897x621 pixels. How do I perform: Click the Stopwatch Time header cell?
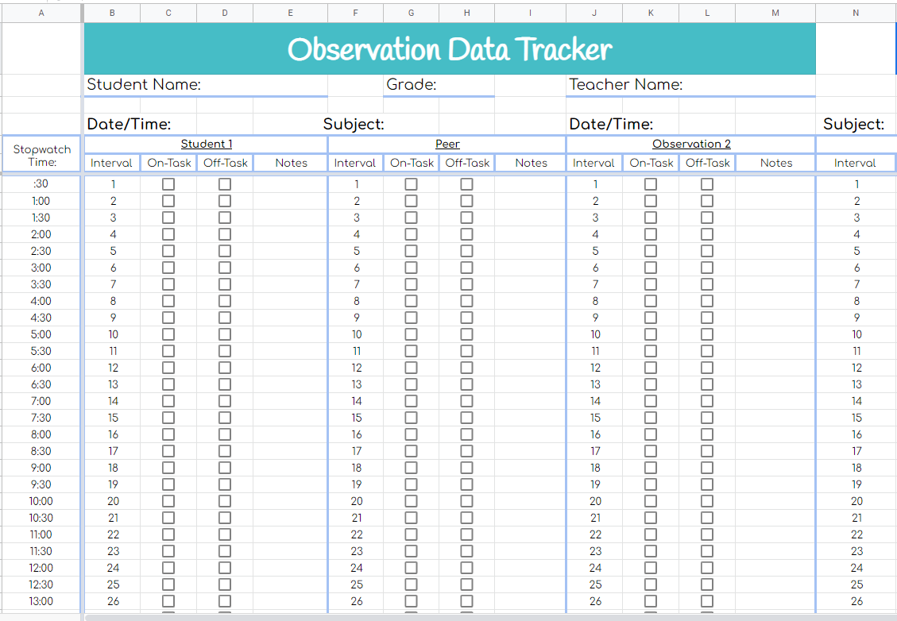point(42,155)
